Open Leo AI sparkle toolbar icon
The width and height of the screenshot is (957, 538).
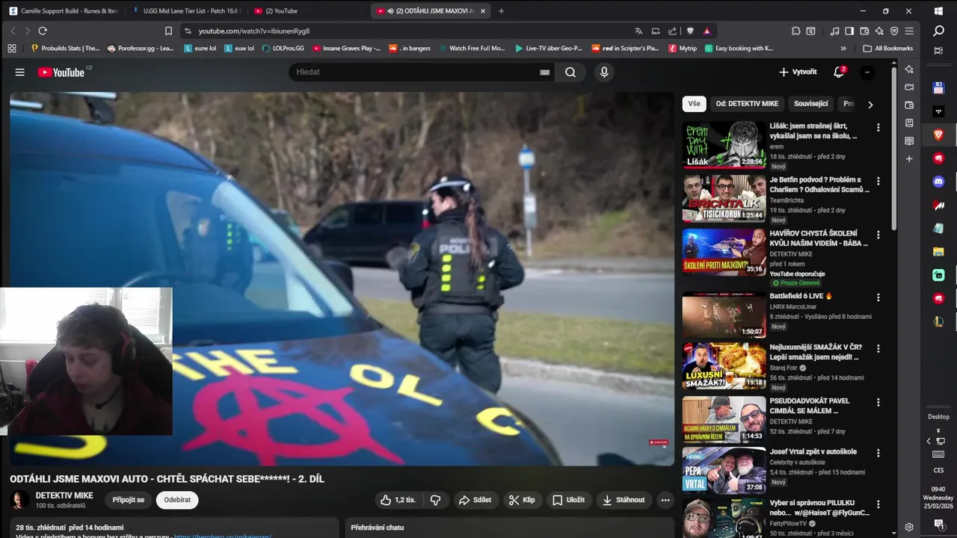pos(879,31)
